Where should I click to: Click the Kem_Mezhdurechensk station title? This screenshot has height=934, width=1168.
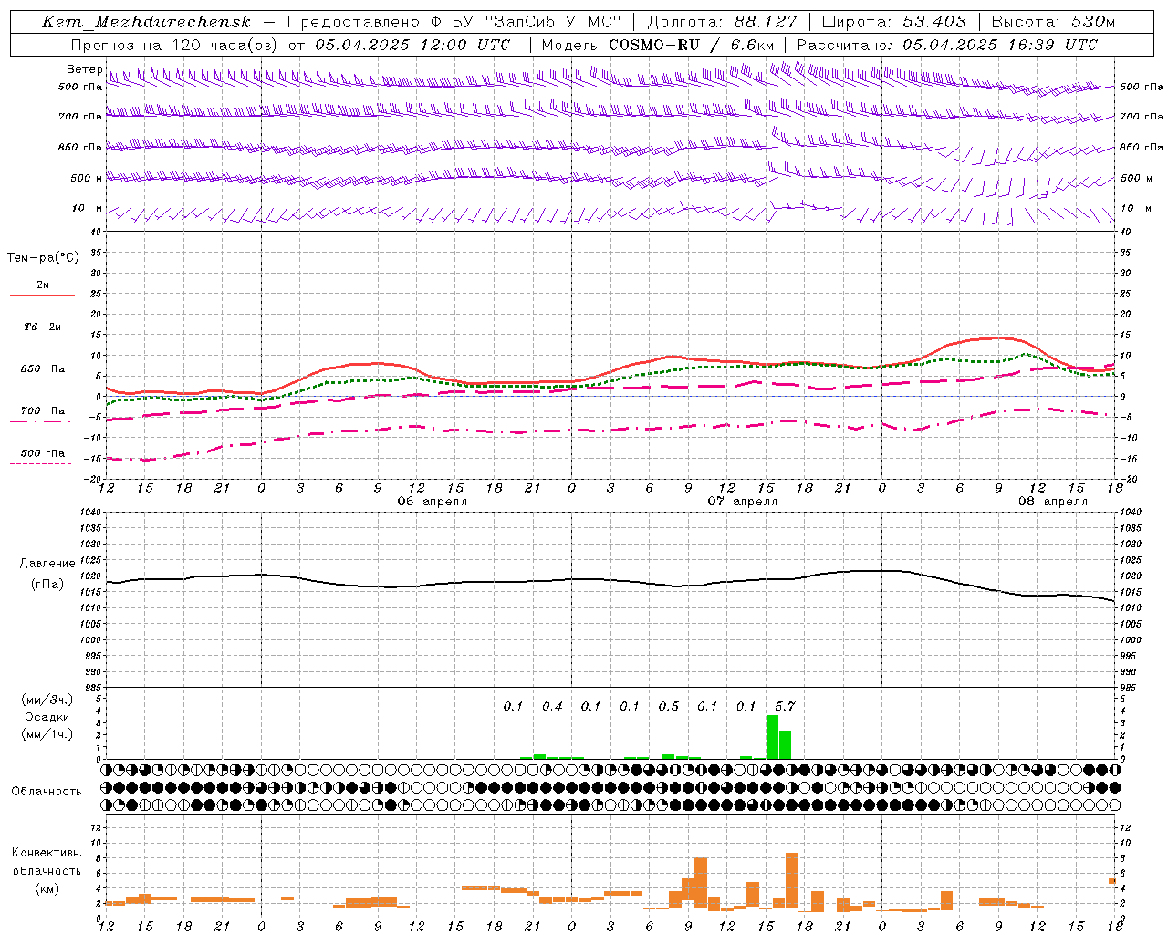pos(146,22)
